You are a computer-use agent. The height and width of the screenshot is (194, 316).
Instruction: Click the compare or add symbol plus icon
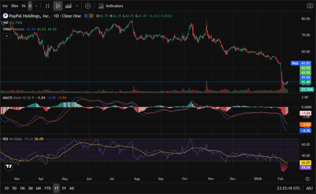[x=88, y=6]
